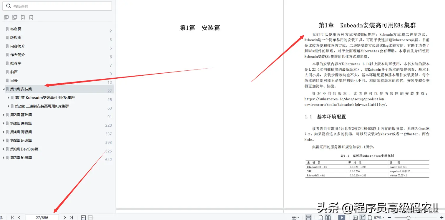The height and width of the screenshot is (220, 445).
Task: Increase zoom using the plus on slider
Action: click(442, 217)
